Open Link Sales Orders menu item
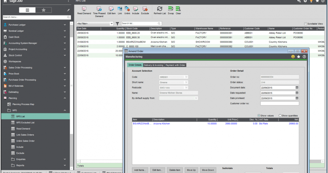The width and height of the screenshot is (328, 173). pos(25,135)
